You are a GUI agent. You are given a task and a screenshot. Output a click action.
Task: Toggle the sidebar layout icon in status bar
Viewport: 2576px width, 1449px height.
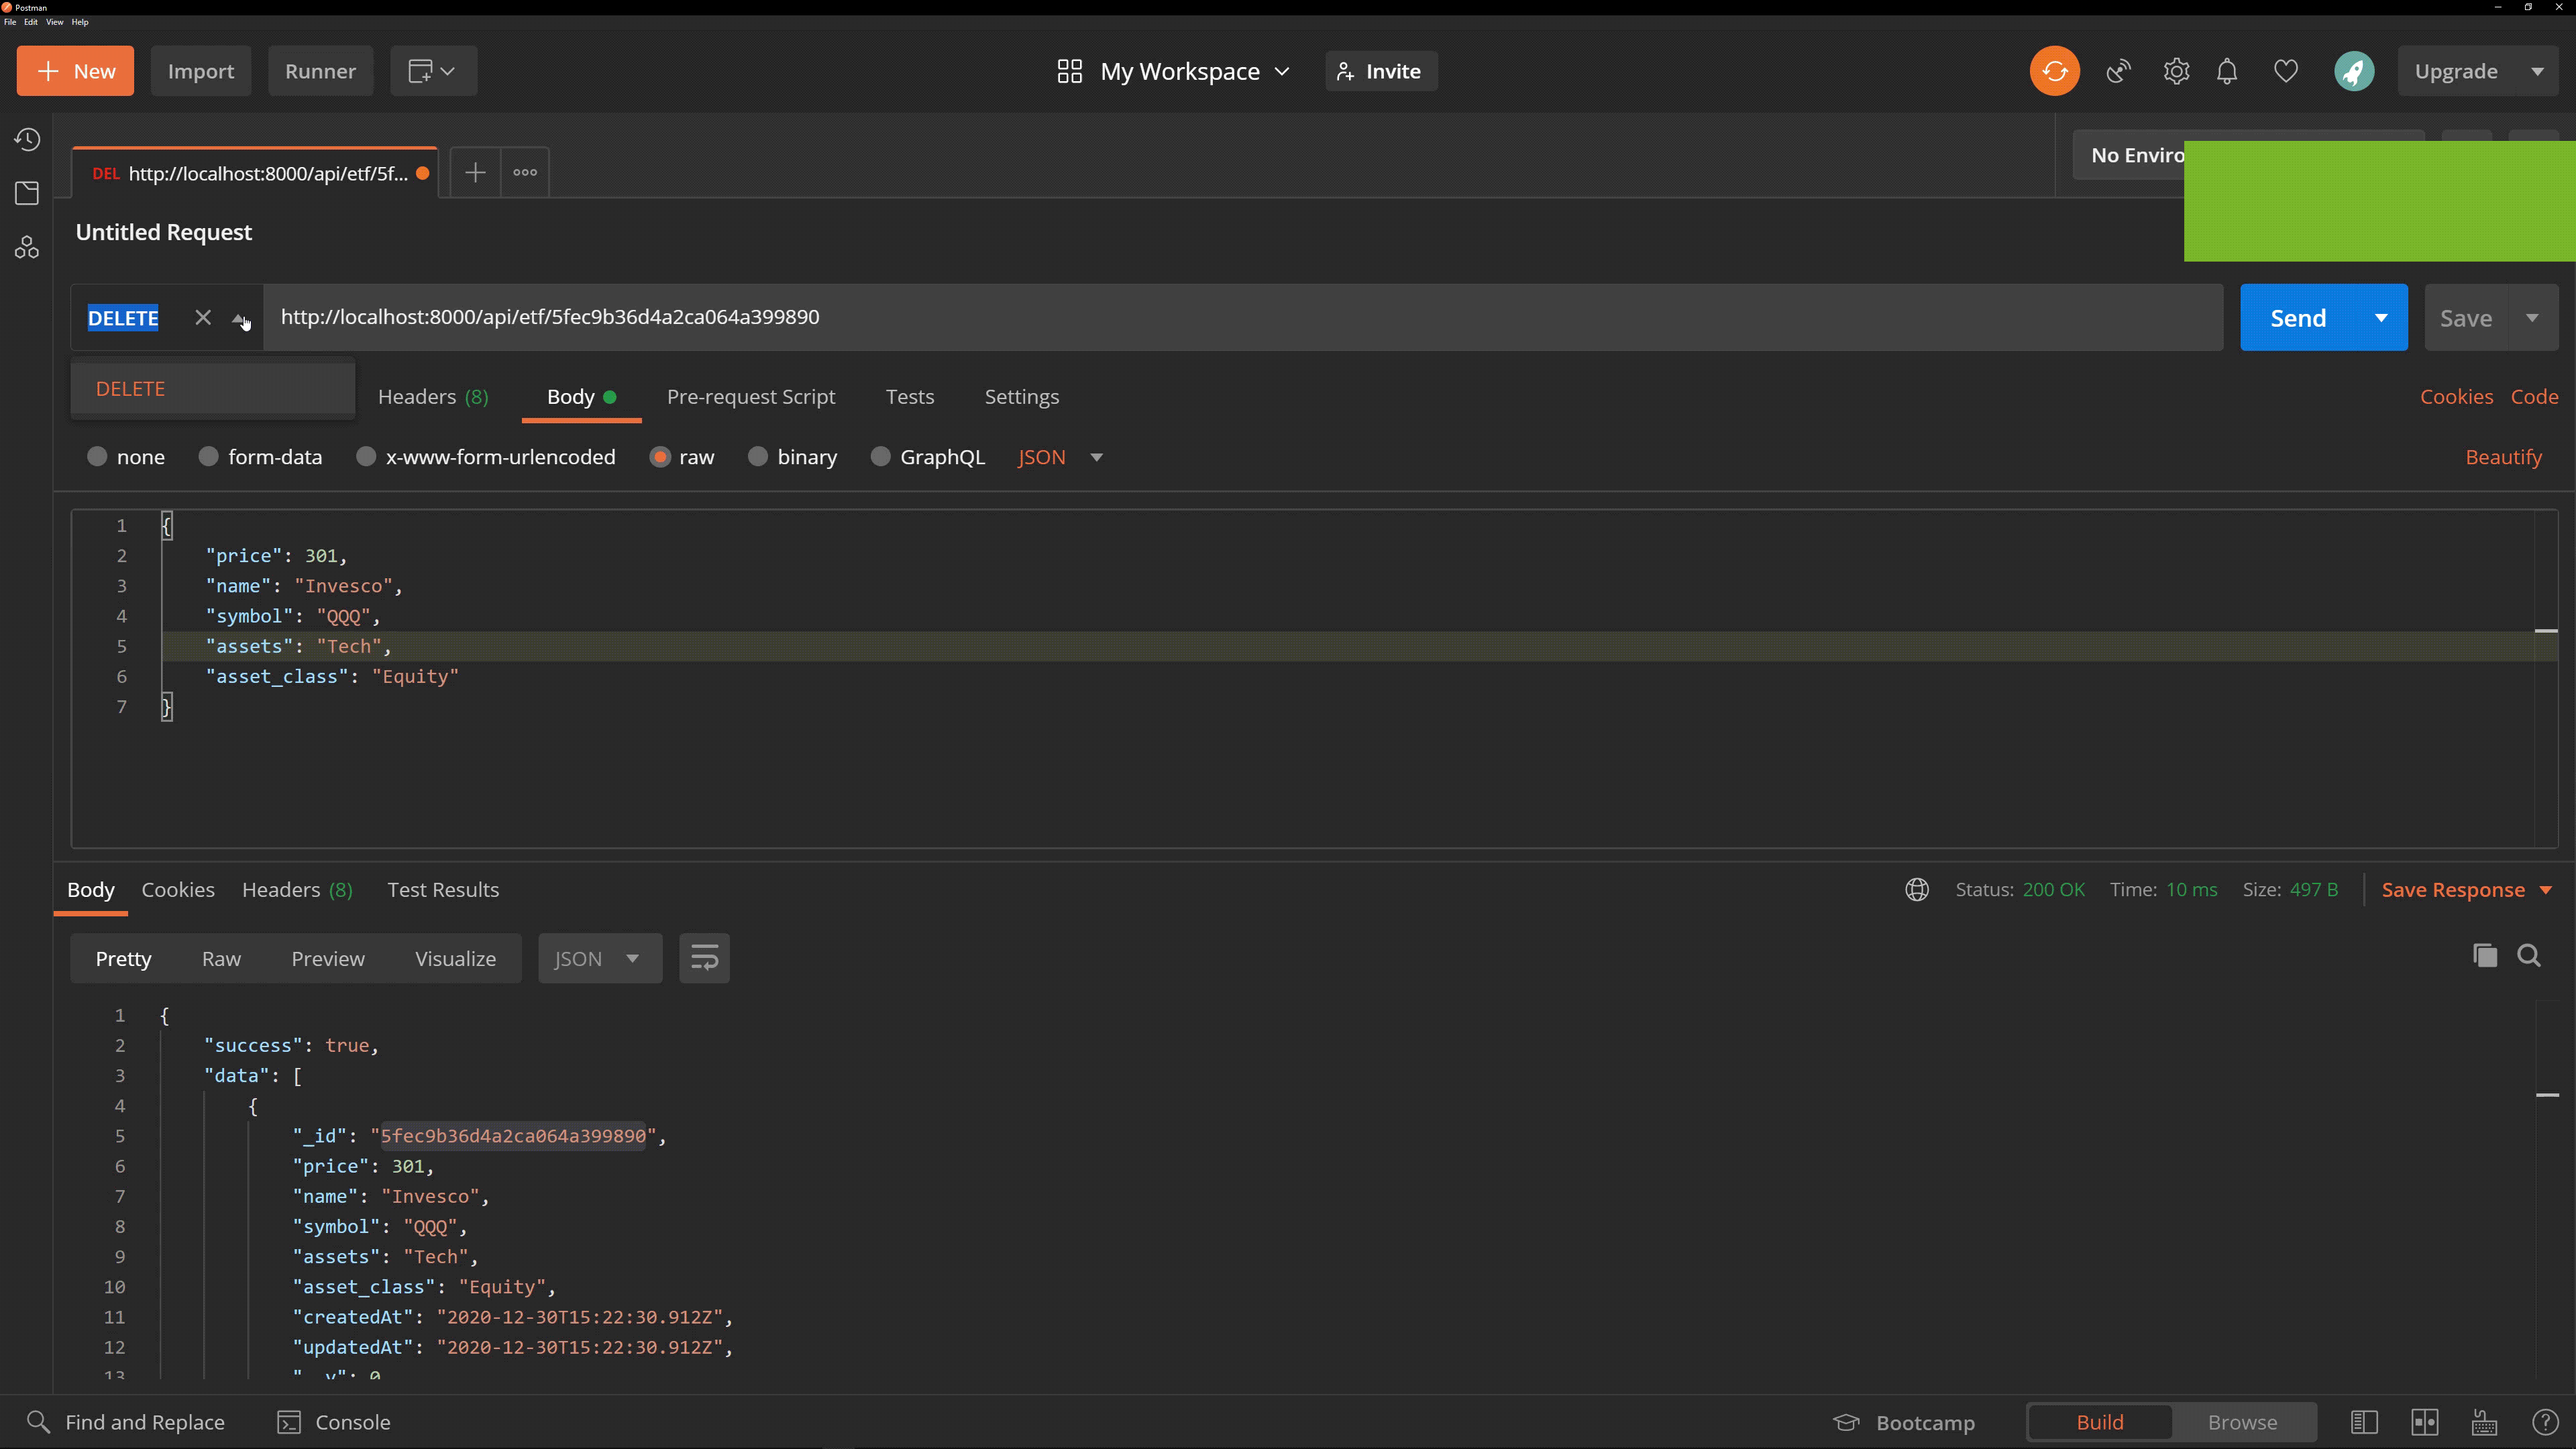click(x=2364, y=1422)
